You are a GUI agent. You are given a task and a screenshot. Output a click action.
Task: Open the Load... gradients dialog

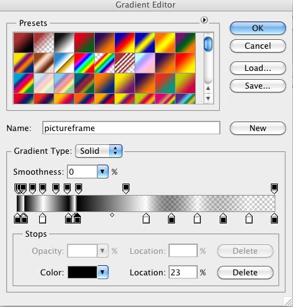(x=258, y=68)
